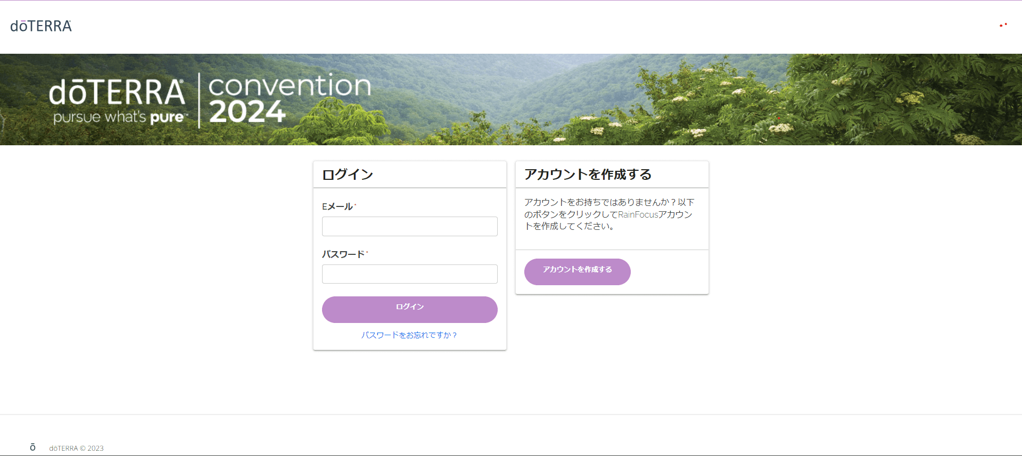Click the doTERRA logo in the header
1022x456 pixels.
point(41,26)
